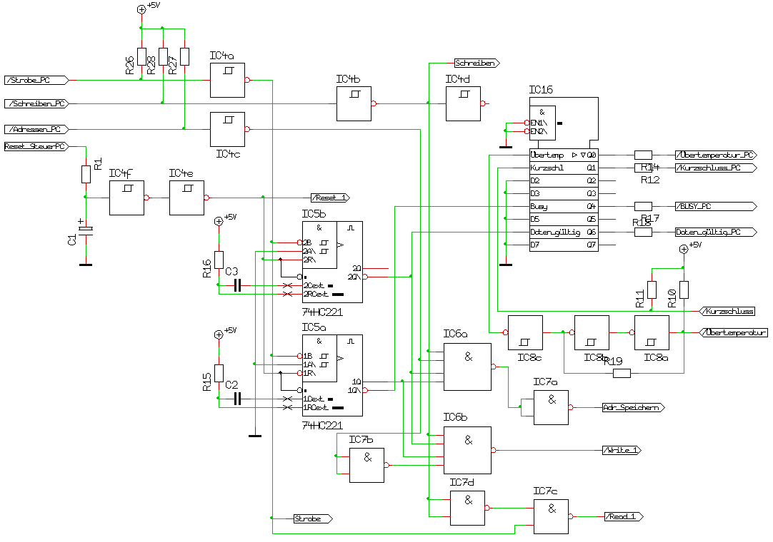Select the Adr_Speichern output port
The image size is (773, 542).
click(x=633, y=408)
